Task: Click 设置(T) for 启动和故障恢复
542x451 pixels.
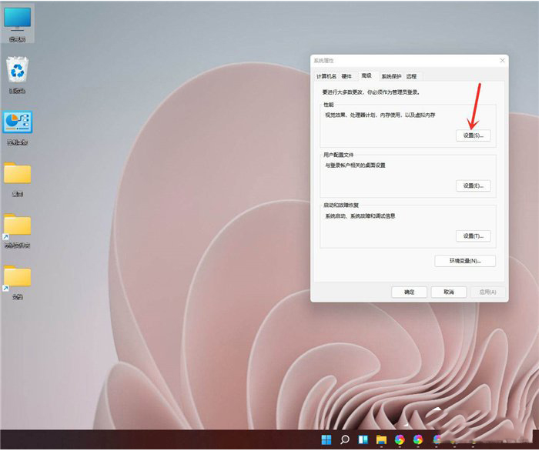Action: [473, 236]
